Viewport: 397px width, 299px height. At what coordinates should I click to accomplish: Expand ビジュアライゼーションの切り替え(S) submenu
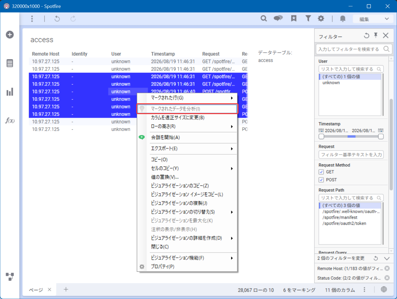187,212
